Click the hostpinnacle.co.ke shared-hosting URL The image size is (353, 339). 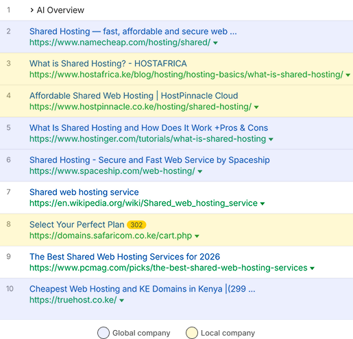141,107
